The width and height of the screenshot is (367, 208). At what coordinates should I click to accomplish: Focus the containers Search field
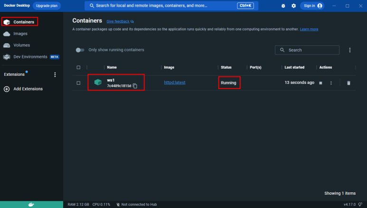tap(307, 50)
